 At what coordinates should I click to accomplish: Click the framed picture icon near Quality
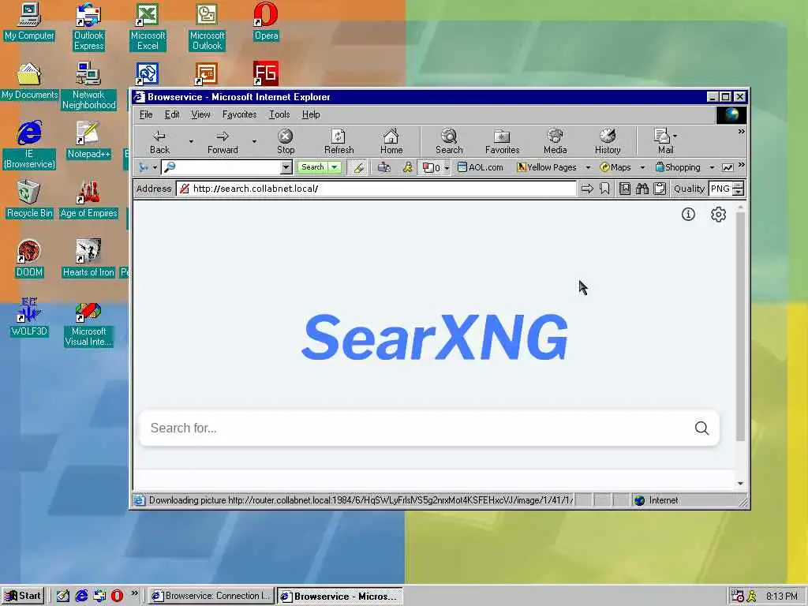(625, 189)
